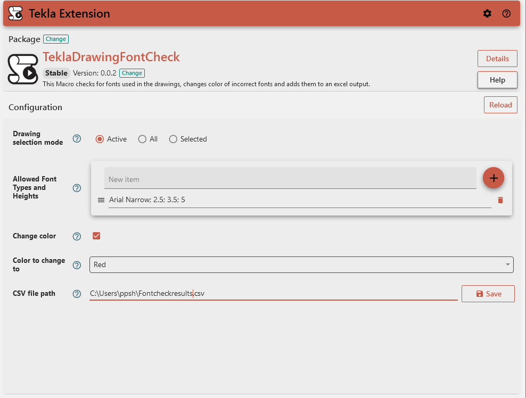
Task: Click the Help button for the package
Action: [497, 80]
